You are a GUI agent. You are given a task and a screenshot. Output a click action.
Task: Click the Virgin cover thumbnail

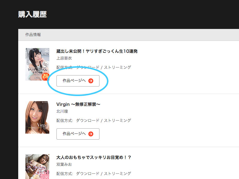coord(37,117)
